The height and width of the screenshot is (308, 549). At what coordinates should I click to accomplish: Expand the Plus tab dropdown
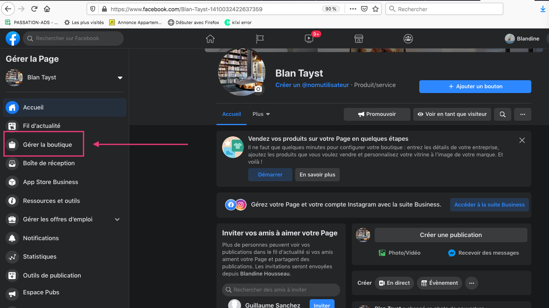tap(261, 114)
